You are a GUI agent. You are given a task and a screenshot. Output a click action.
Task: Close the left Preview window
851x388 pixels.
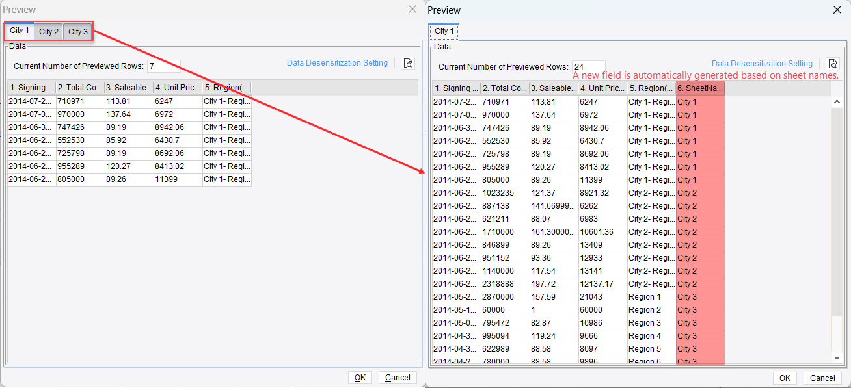click(412, 10)
